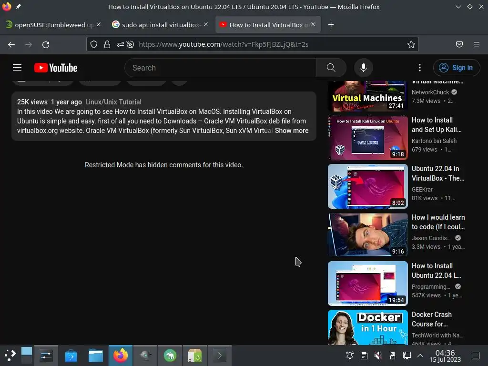Select the How to Install VirtualBox tab
Image resolution: width=488 pixels, height=366 pixels.
pyautogui.click(x=268, y=25)
